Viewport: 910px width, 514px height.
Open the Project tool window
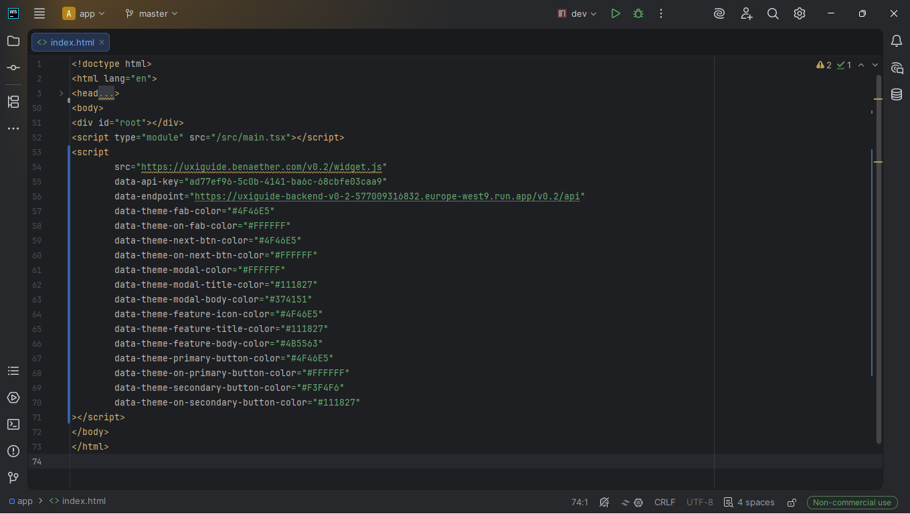point(13,41)
